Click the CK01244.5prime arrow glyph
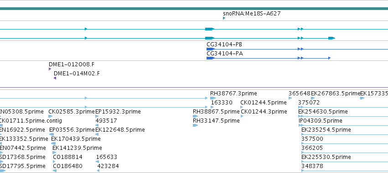 pos(242,107)
